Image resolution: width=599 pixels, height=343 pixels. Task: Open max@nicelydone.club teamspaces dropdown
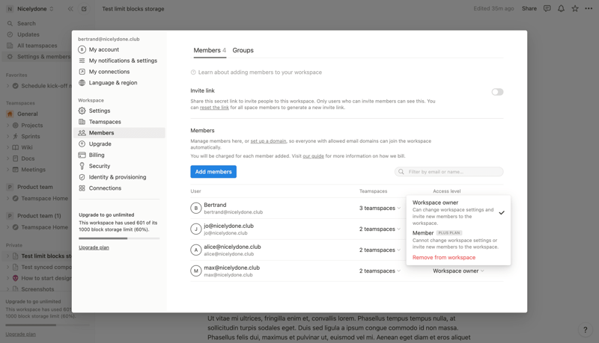coord(380,271)
